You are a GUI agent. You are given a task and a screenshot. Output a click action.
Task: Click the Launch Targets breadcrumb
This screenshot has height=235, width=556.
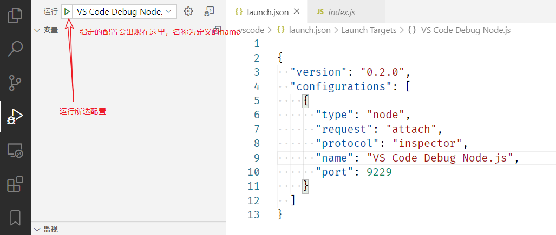369,30
